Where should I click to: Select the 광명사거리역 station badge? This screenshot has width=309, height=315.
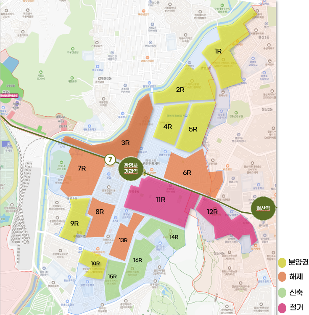131,168
